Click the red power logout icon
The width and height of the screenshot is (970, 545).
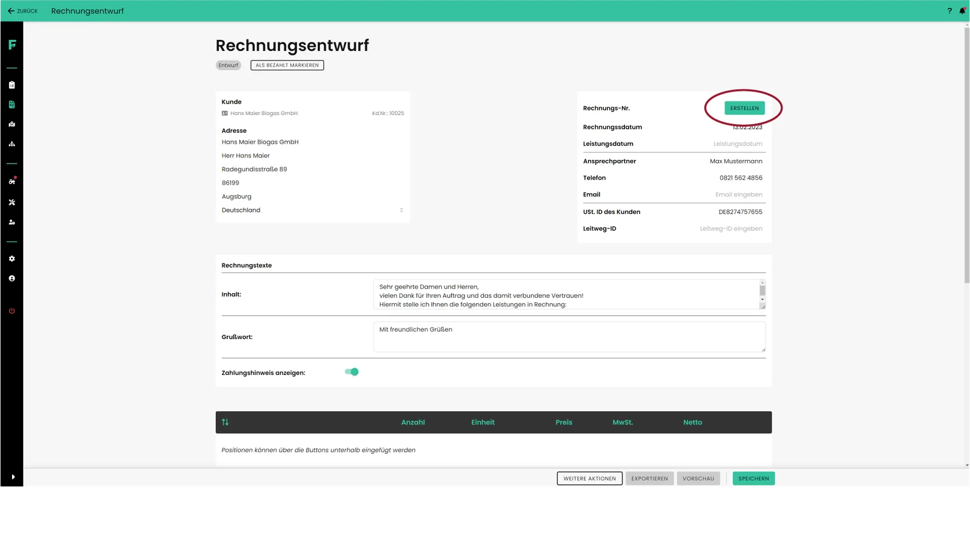coord(12,311)
